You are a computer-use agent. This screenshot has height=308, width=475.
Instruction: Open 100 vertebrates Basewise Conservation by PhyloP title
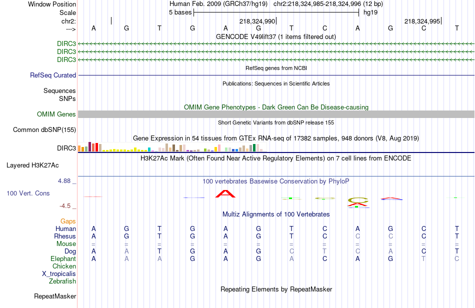click(x=276, y=181)
